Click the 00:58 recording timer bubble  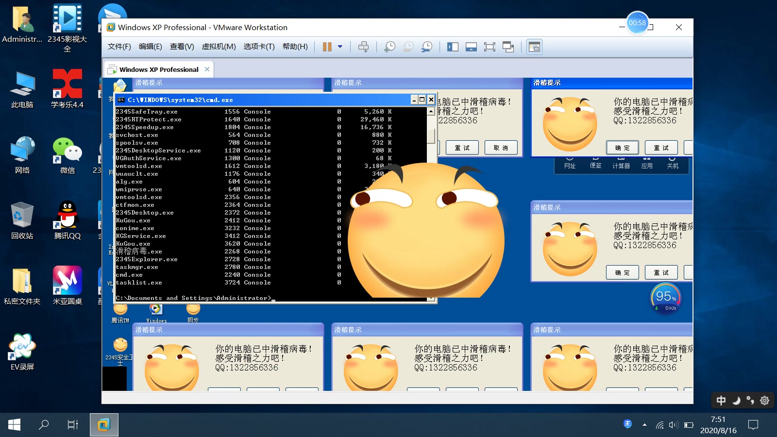tap(638, 23)
